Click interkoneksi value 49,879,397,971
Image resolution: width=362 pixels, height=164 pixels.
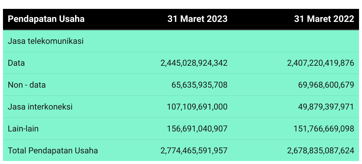point(326,107)
